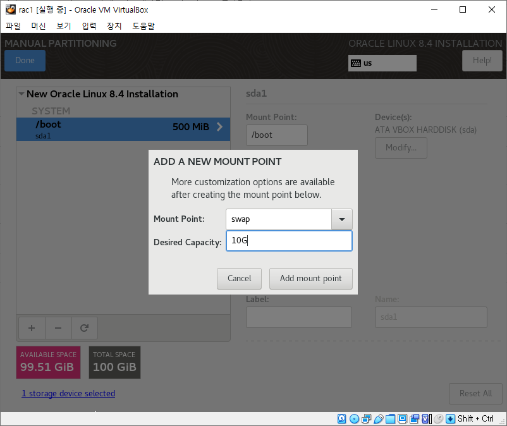507x426 pixels.
Task: Click the us keyboard layout indicator
Action: coord(382,63)
